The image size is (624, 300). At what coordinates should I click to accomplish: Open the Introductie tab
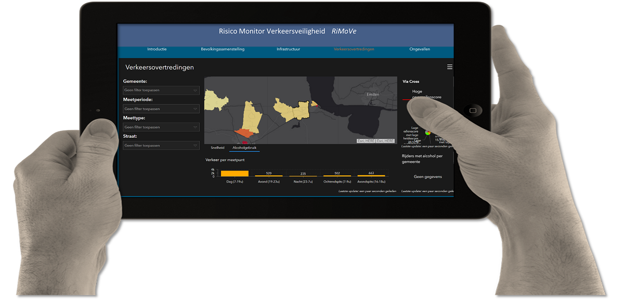coord(157,49)
